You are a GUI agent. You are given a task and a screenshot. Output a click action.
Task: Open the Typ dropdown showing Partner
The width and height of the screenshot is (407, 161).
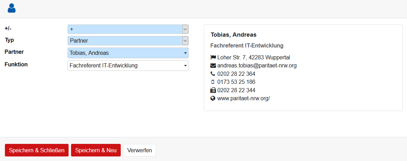click(x=128, y=41)
